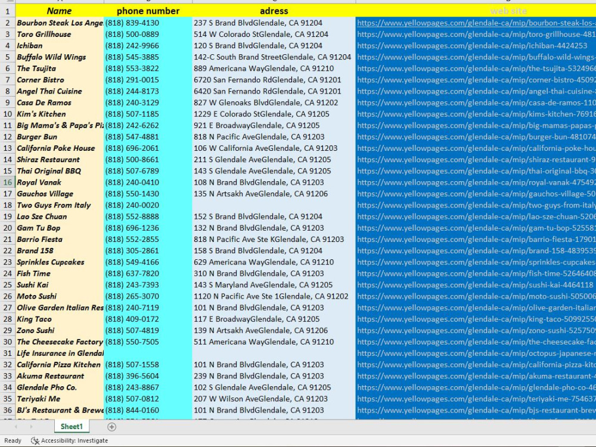The height and width of the screenshot is (447, 596).
Task: Select the Zono Sushi cell
Action: click(59, 330)
